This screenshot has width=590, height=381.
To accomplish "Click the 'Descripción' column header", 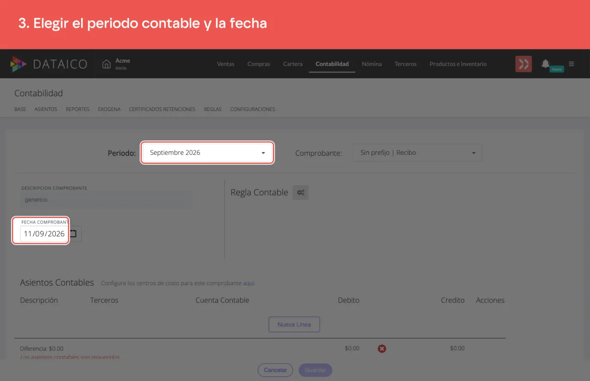I will [39, 300].
